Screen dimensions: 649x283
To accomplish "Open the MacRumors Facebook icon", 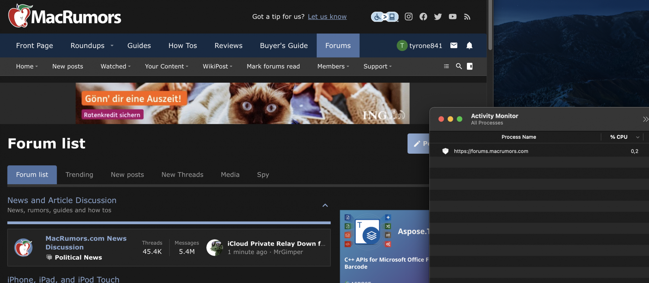I will 423,17.
